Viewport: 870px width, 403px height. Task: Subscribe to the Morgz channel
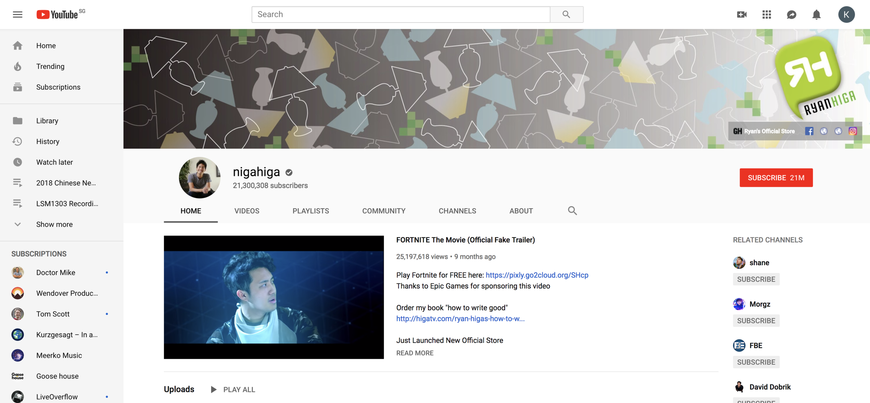(x=756, y=321)
